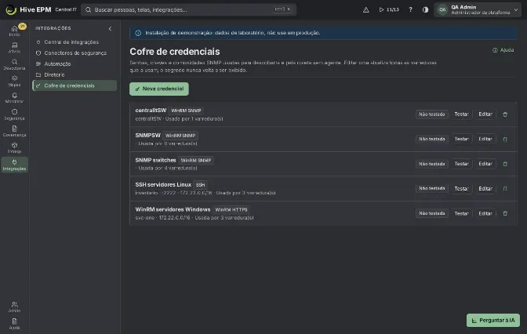This screenshot has height=334, width=527.
Task: Edit the SNMPSW credential
Action: click(485, 139)
